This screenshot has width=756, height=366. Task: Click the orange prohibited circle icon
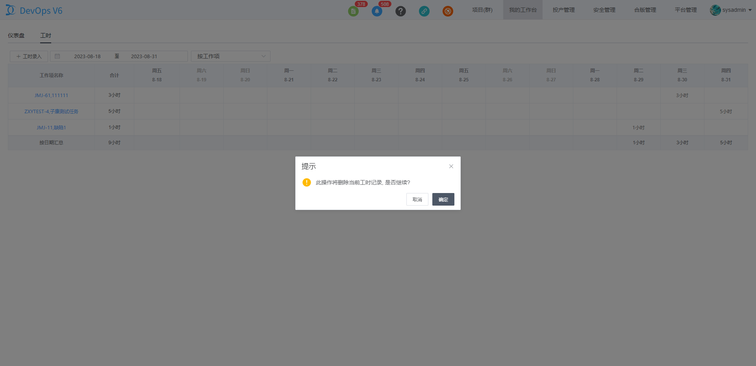448,11
